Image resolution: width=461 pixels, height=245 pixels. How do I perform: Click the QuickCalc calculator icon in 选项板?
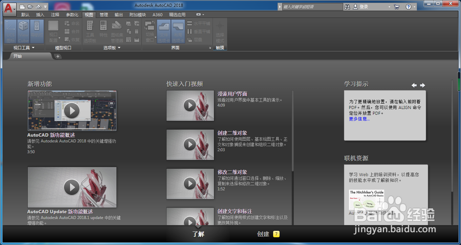pyautogui.click(x=137, y=31)
